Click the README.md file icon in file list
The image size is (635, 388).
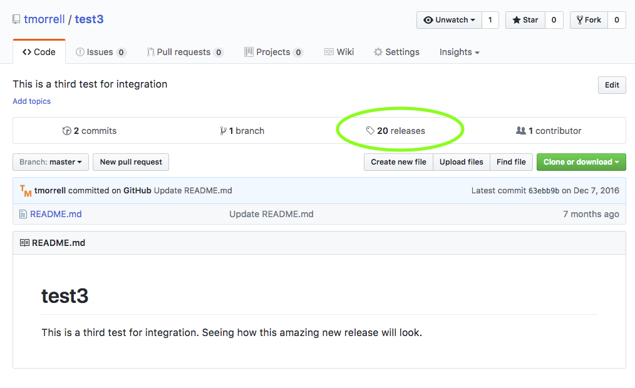coord(23,214)
